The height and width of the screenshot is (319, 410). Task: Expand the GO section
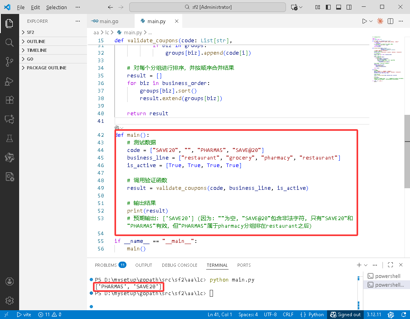point(53,59)
